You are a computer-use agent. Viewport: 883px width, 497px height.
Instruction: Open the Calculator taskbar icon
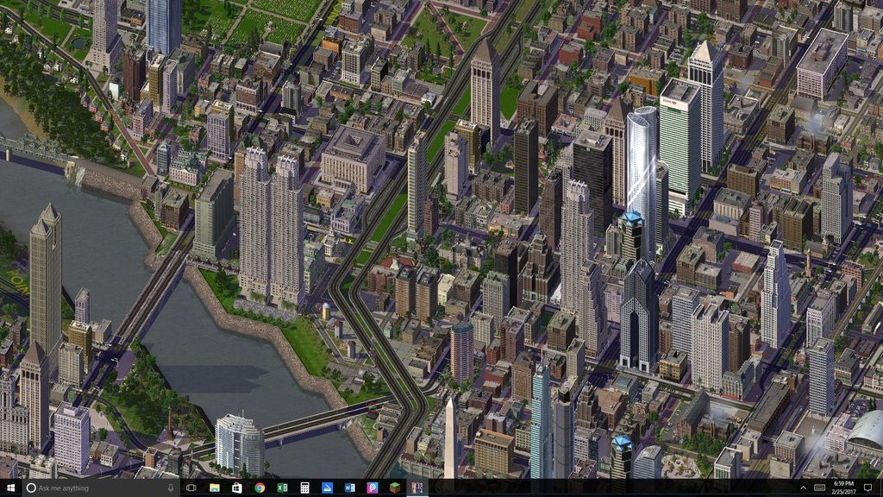[x=304, y=488]
